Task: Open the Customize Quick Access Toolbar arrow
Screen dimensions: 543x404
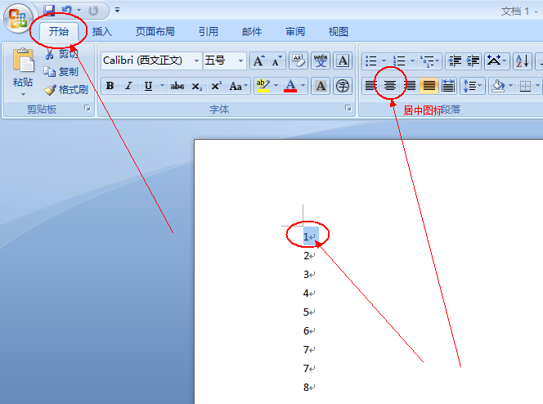Action: (x=118, y=10)
